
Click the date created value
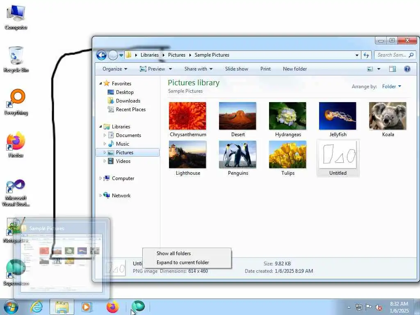(x=294, y=271)
